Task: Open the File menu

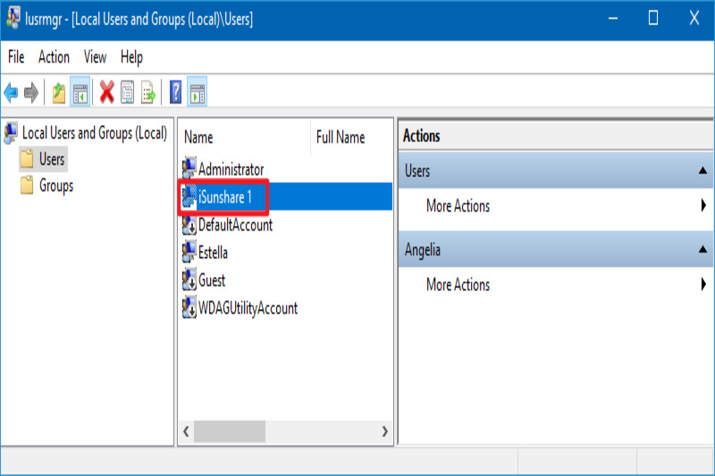Action: (16, 57)
